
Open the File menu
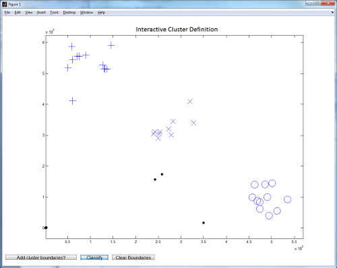point(7,13)
